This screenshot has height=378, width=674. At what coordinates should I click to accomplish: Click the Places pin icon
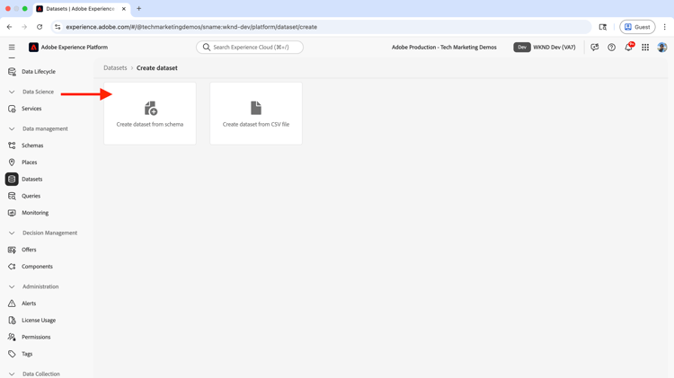12,163
